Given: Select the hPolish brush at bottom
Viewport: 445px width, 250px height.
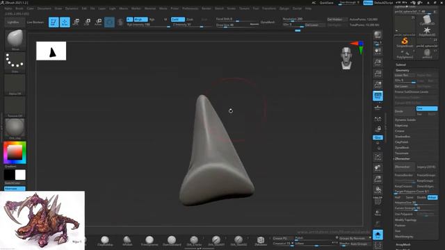Looking at the screenshot, I should point(127,241).
